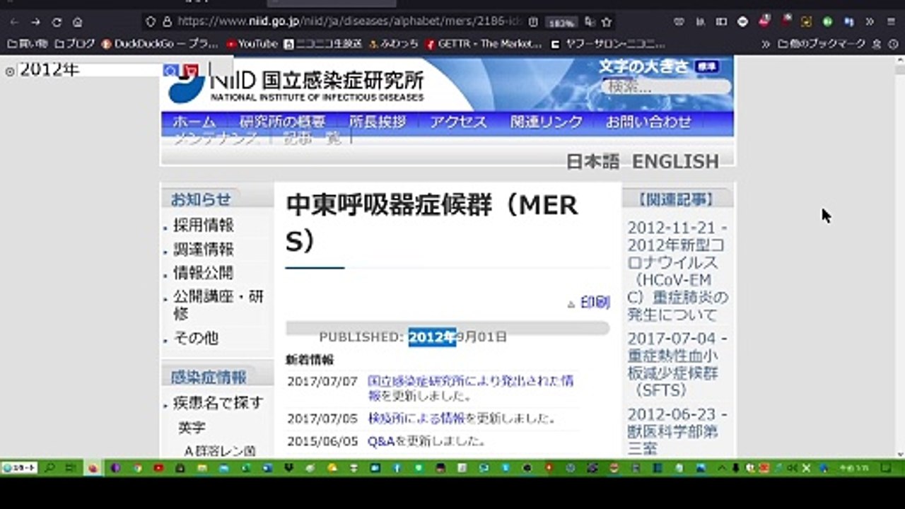This screenshot has width=905, height=509.
Task: Open the その他 sidebar link
Action: (196, 338)
